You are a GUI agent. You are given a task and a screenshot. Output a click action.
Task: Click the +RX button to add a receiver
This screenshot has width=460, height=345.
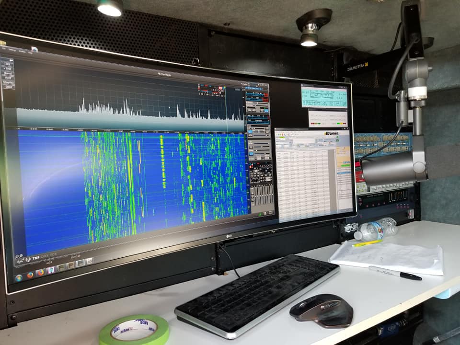7,64
